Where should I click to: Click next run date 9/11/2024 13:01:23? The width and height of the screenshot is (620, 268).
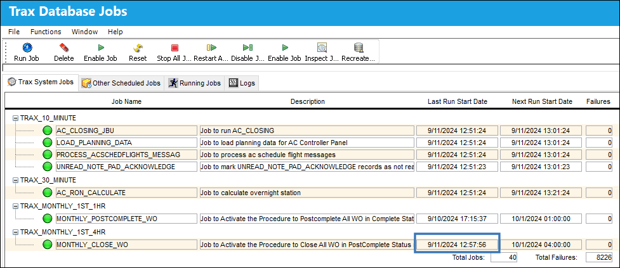[541, 167]
